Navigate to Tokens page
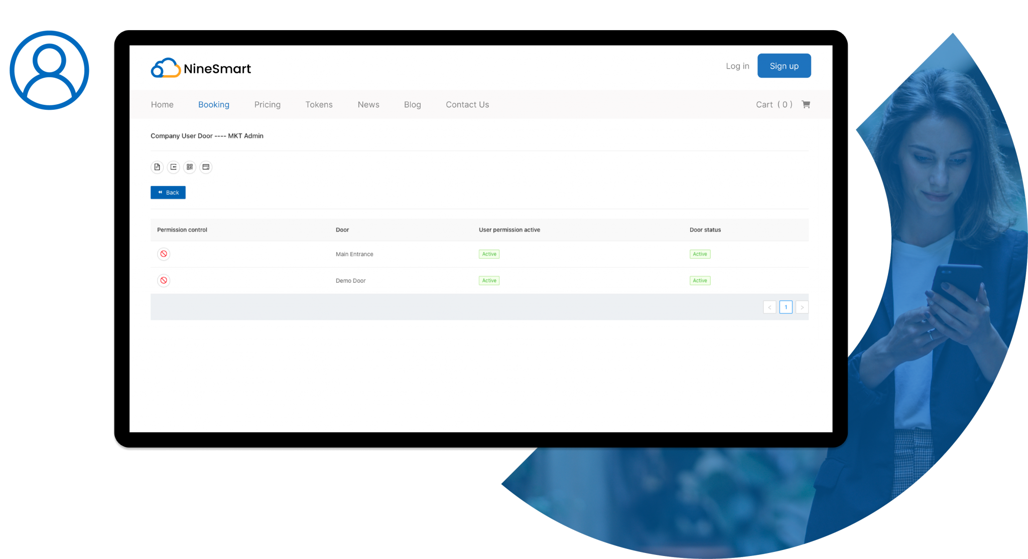This screenshot has width=1028, height=559. (x=319, y=104)
